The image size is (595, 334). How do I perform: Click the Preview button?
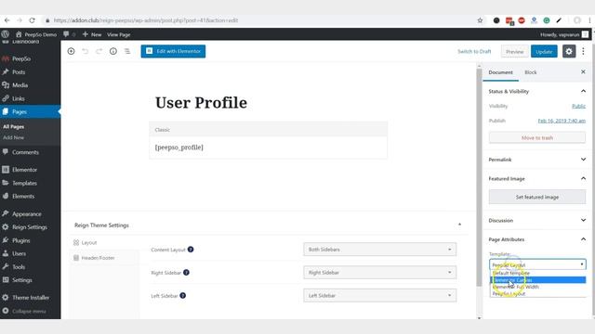(514, 52)
